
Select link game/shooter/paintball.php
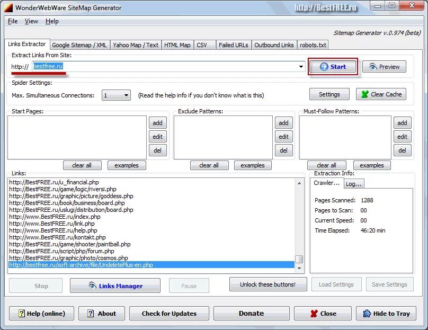[70, 244]
